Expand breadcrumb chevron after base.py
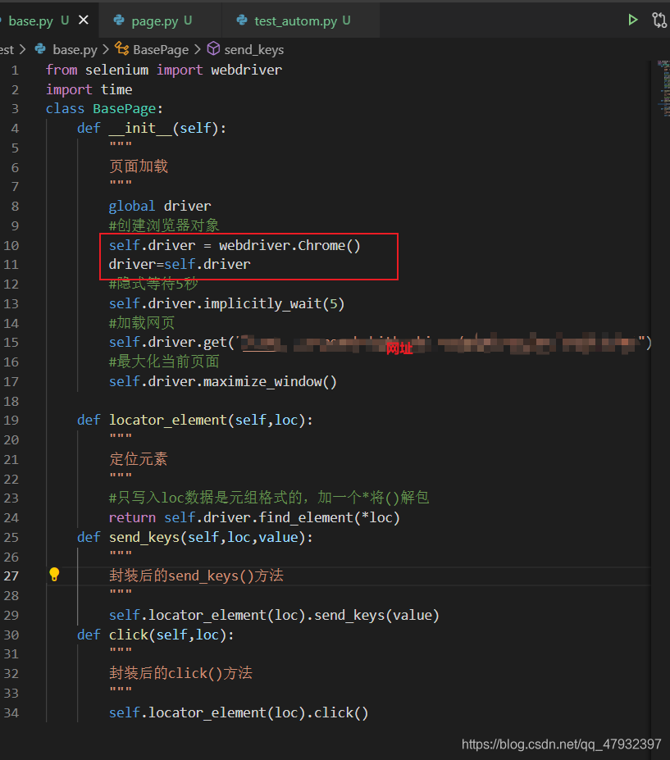 click(106, 50)
